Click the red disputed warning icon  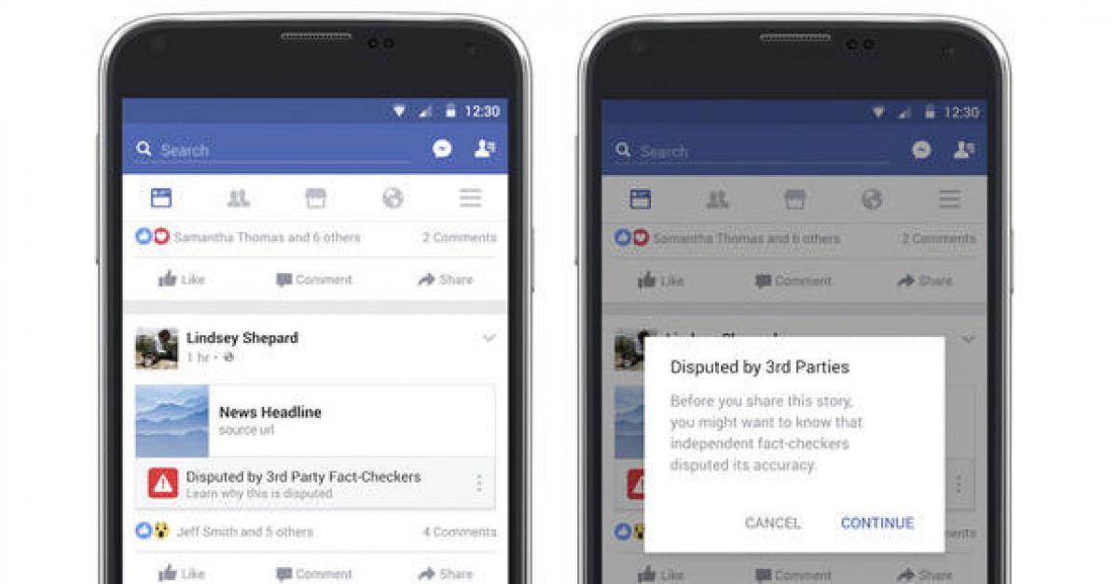(163, 482)
